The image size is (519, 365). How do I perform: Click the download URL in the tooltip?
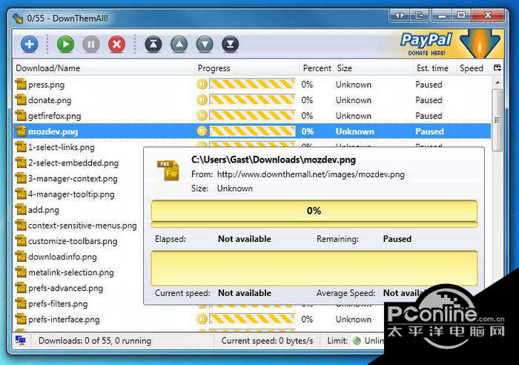[311, 174]
